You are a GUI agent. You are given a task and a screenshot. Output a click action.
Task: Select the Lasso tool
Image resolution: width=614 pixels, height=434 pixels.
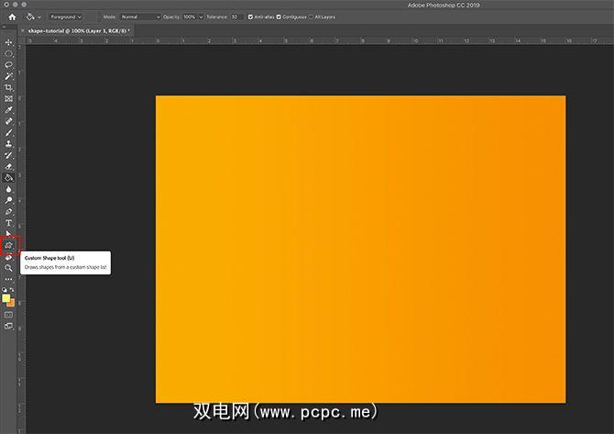[x=9, y=65]
